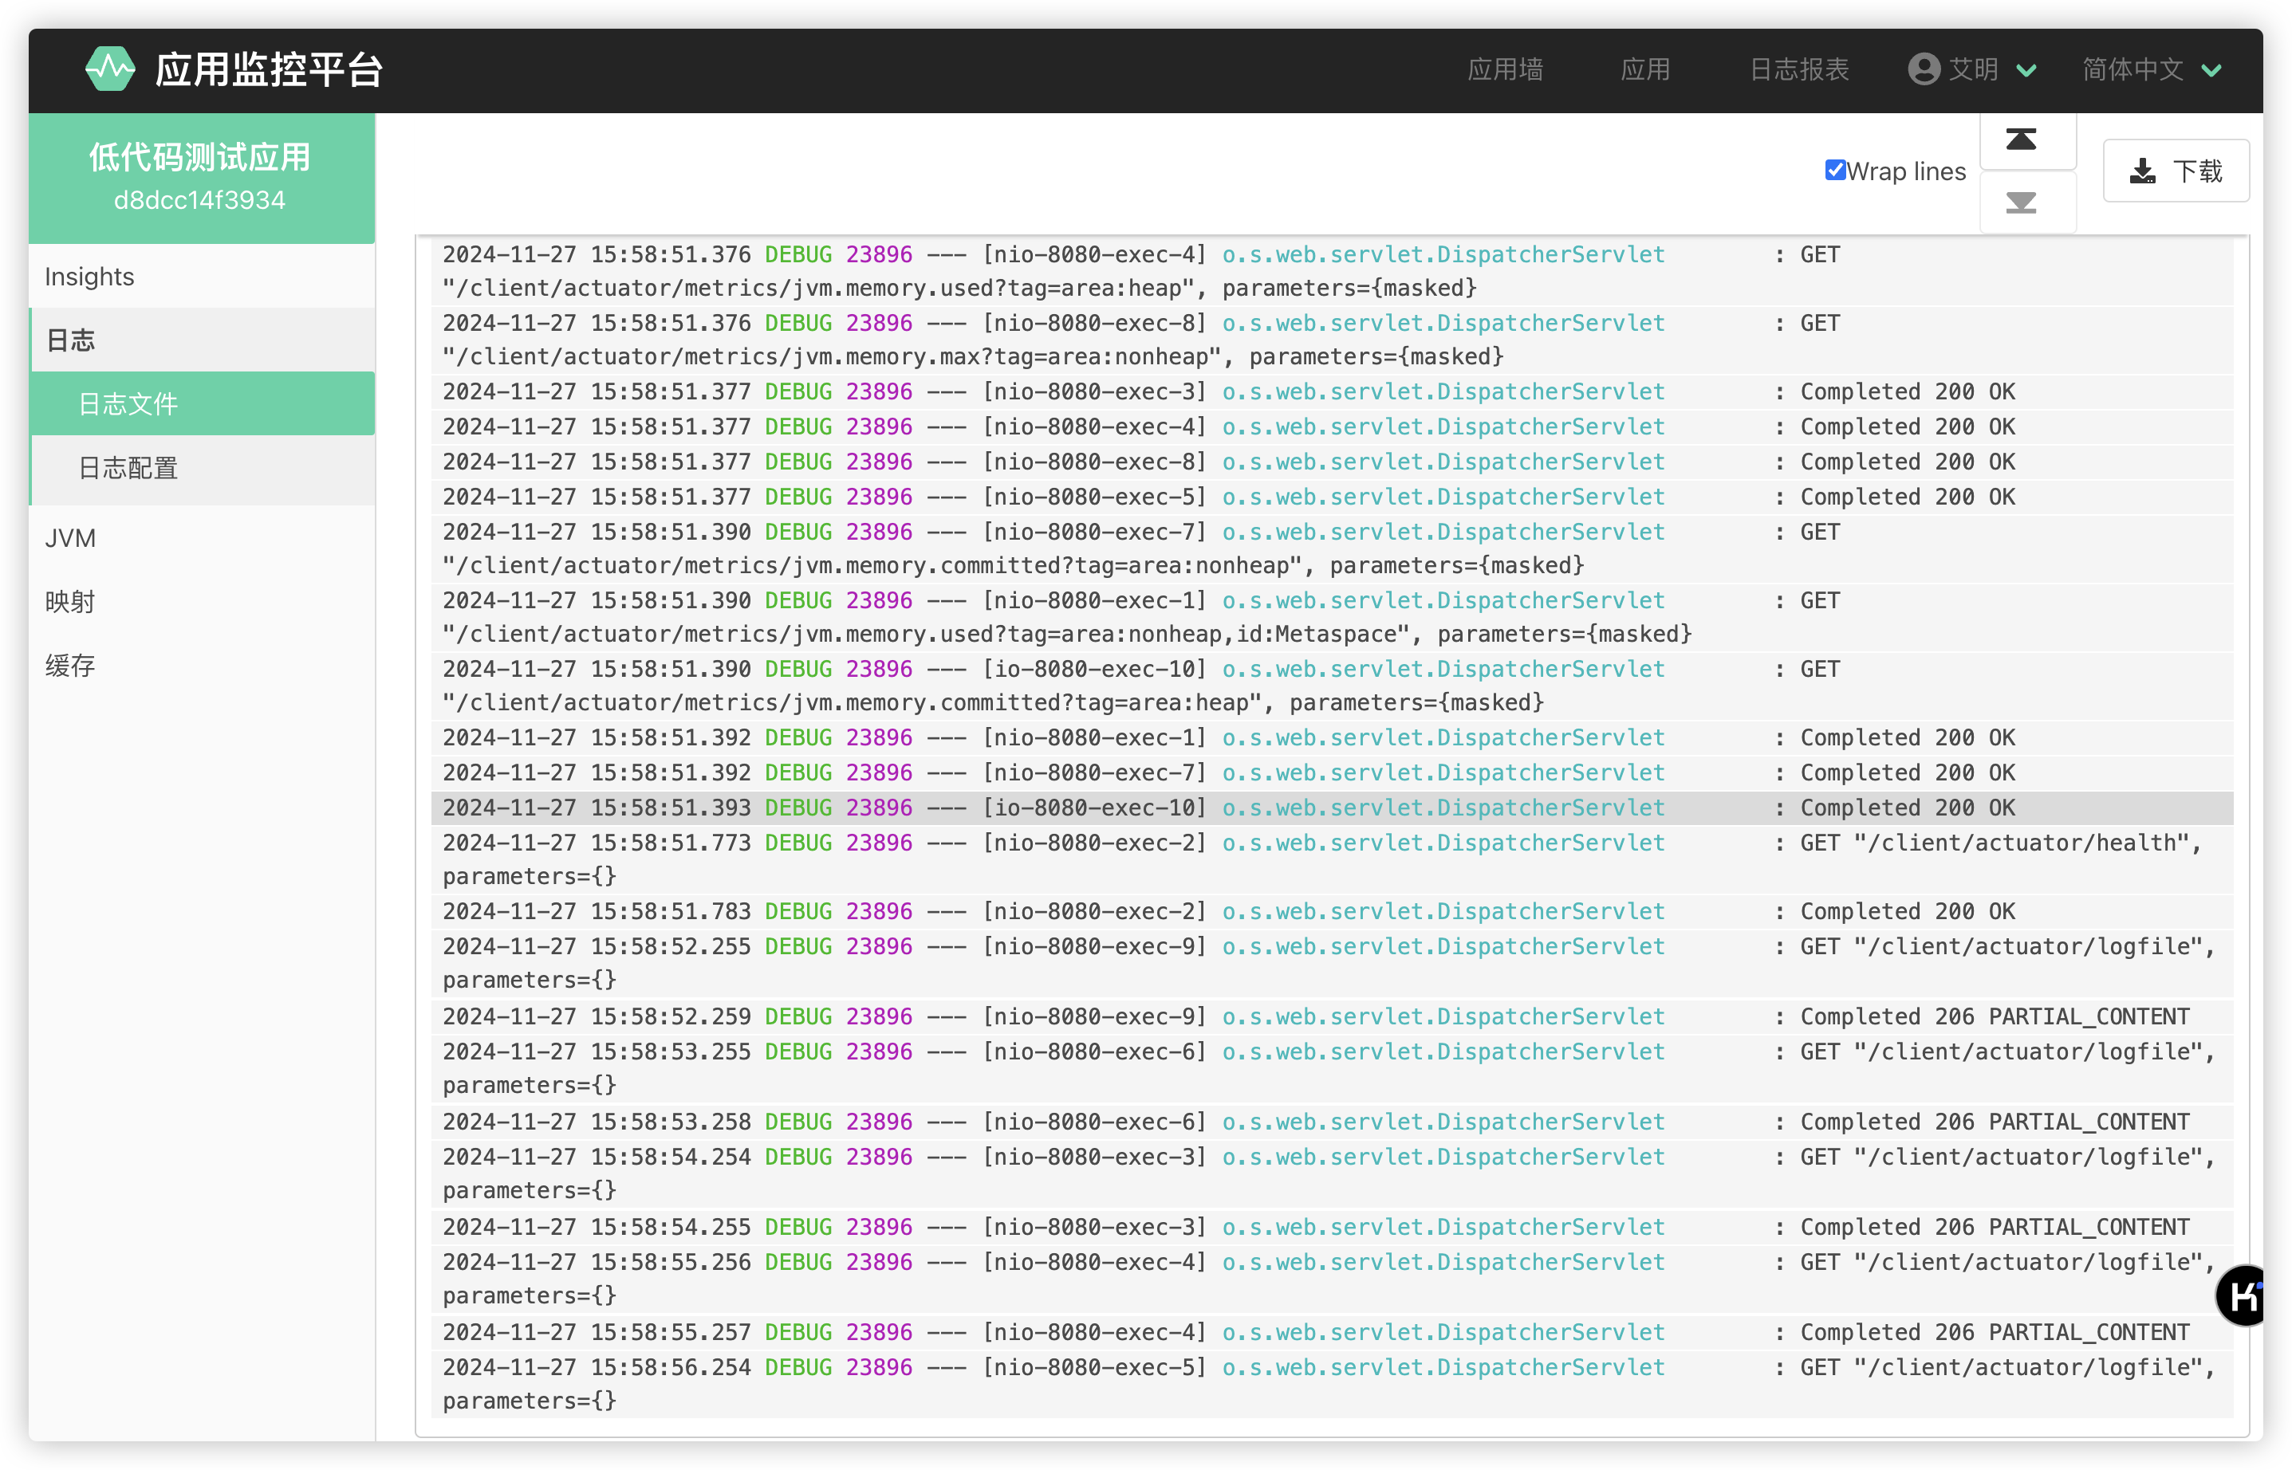
Task: Expand the 艾明 user dropdown chevron
Action: pos(2026,71)
